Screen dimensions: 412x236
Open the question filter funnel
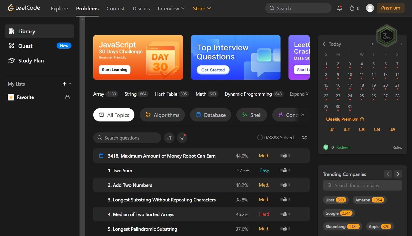(182, 138)
